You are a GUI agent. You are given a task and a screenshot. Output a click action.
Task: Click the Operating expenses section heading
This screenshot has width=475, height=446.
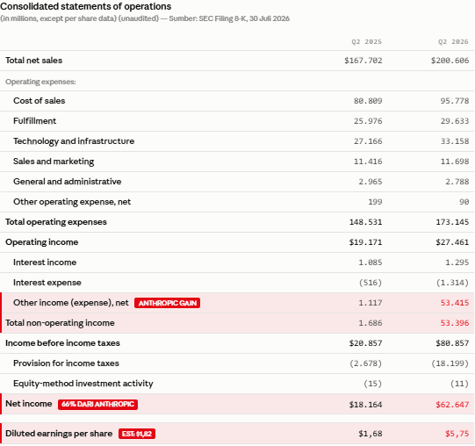(x=40, y=82)
